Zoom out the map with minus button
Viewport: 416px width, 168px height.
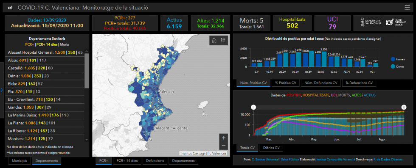[223, 145]
